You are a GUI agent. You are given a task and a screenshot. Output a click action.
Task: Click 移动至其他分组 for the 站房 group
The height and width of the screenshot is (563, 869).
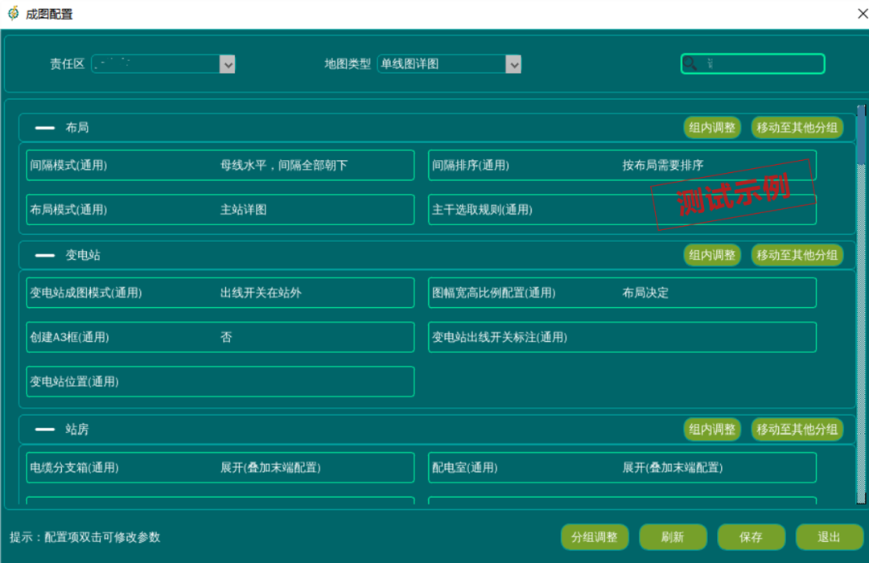tap(797, 429)
